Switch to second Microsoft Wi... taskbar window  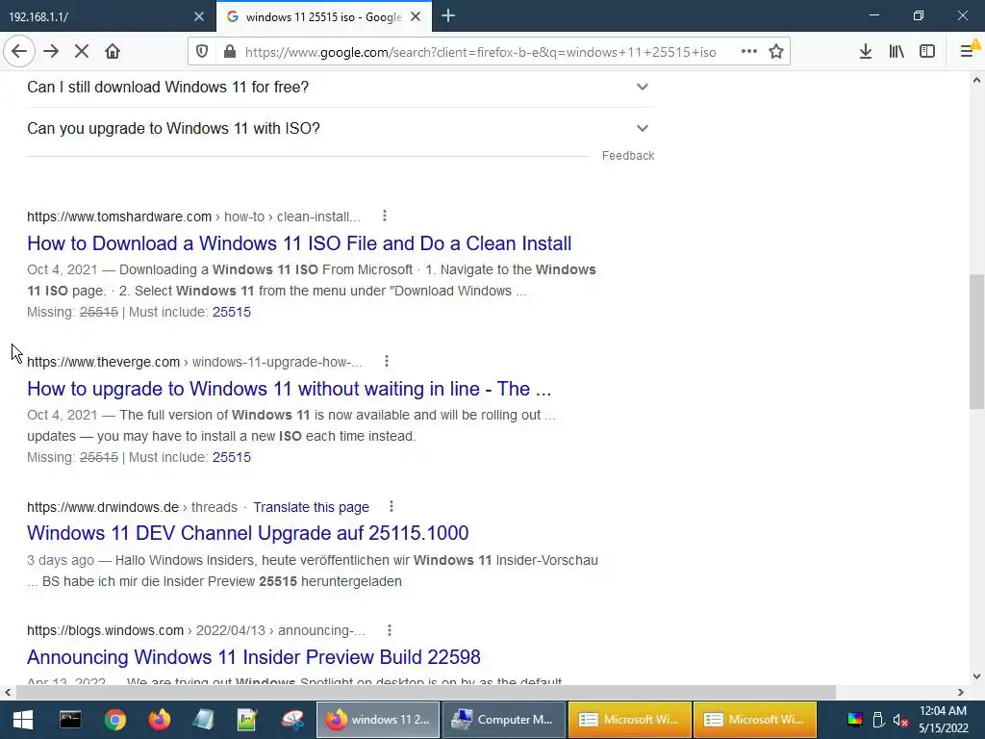754,720
